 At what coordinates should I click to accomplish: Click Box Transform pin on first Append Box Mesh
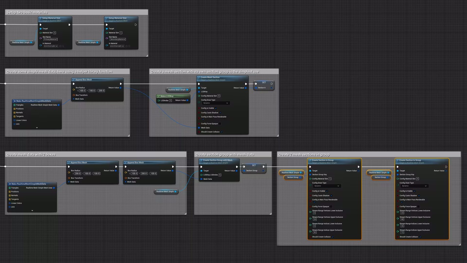74,95
